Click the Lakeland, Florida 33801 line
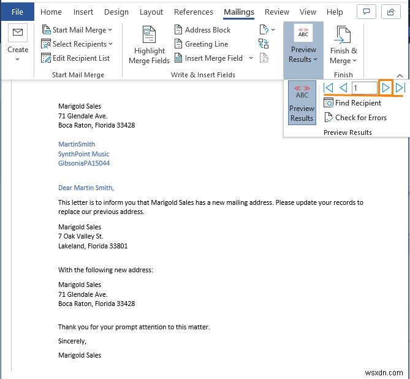The width and height of the screenshot is (410, 379). coord(93,246)
